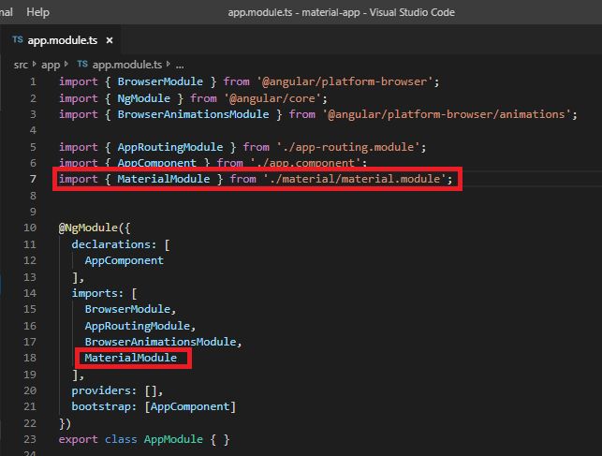The height and width of the screenshot is (456, 602).
Task: Click NgModule in the line 2 import
Action: click(143, 98)
